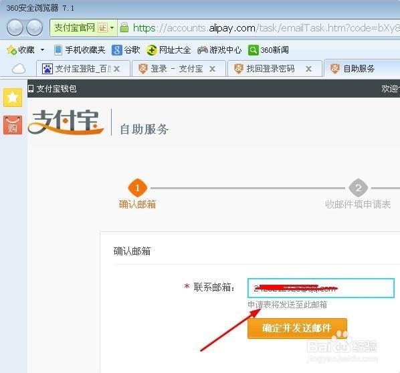
Task: Open the 360新闻 bookmark
Action: click(268, 50)
